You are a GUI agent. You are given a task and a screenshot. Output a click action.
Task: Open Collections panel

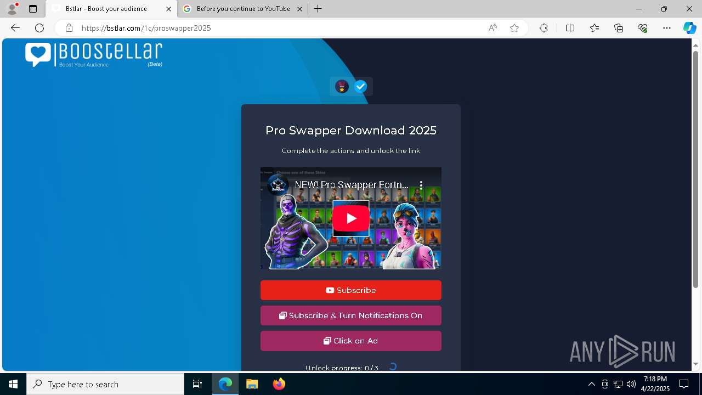[x=619, y=28]
